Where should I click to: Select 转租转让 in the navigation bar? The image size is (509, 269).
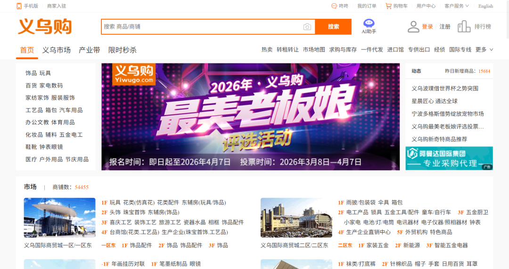pyautogui.click(x=287, y=49)
